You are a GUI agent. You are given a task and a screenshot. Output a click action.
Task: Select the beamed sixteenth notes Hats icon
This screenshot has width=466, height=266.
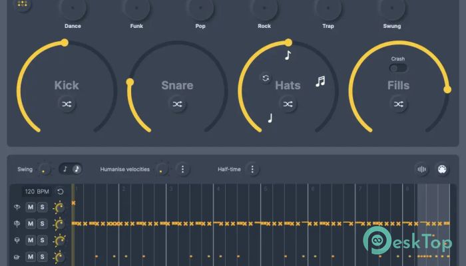point(320,81)
